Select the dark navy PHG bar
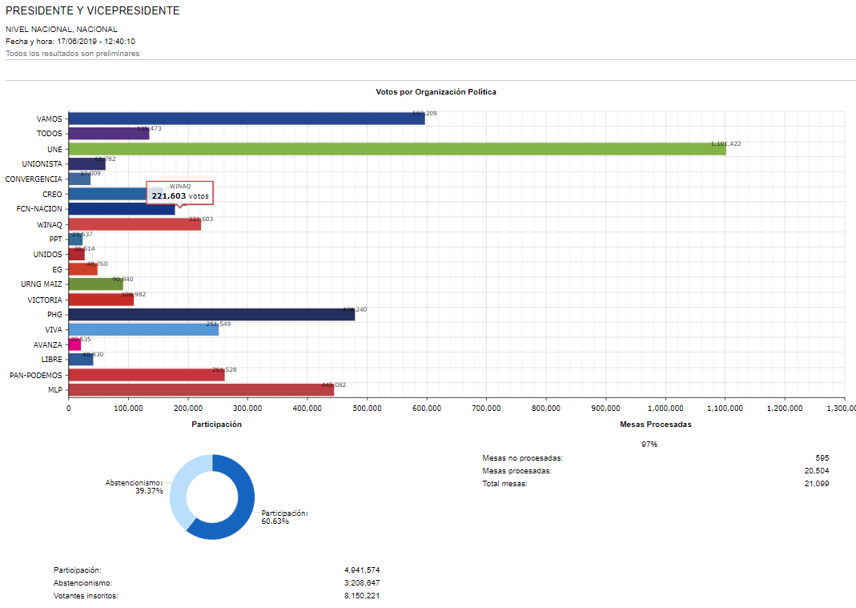 [x=211, y=315]
